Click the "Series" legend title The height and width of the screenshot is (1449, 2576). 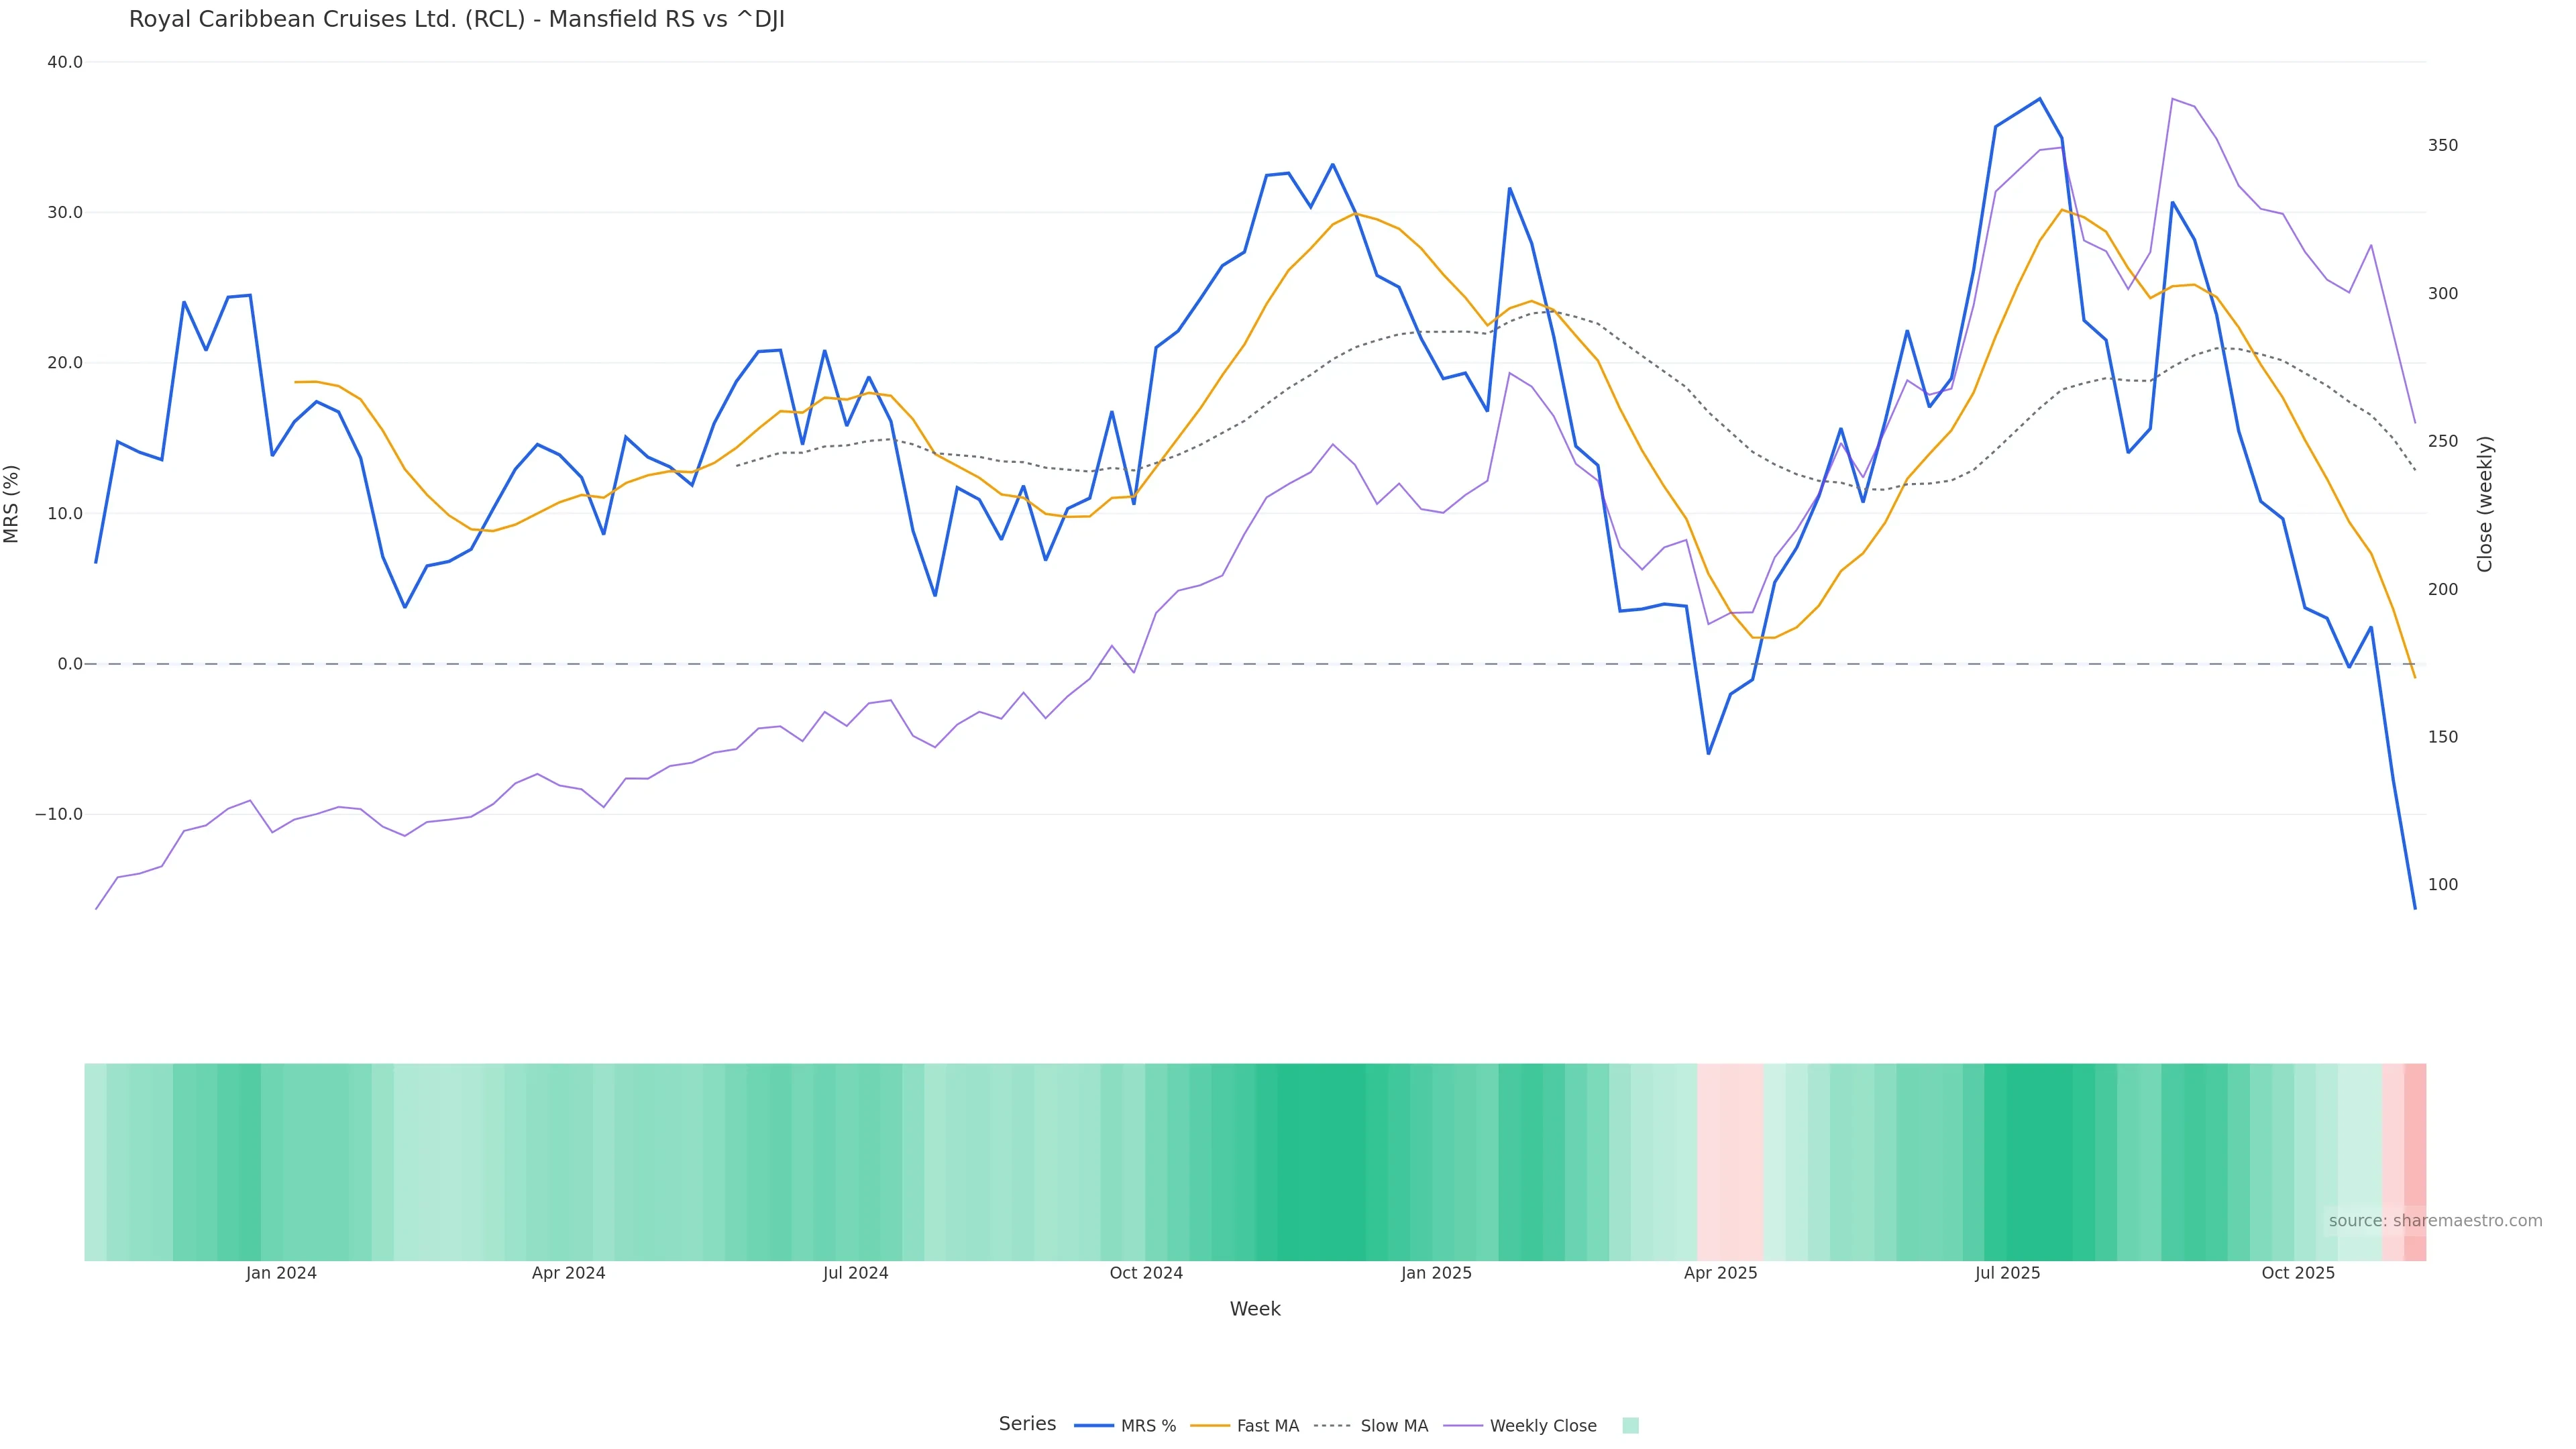point(1027,1424)
